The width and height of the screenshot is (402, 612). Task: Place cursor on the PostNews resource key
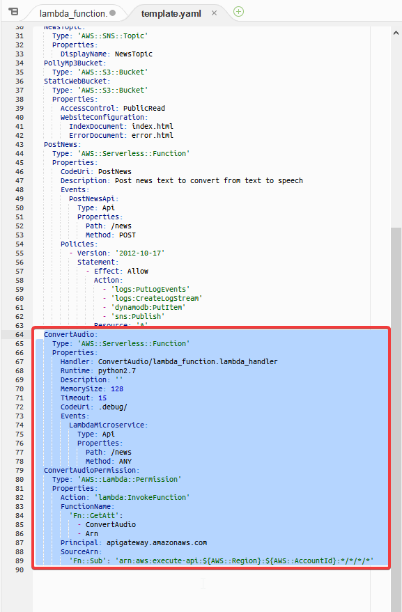[60, 144]
